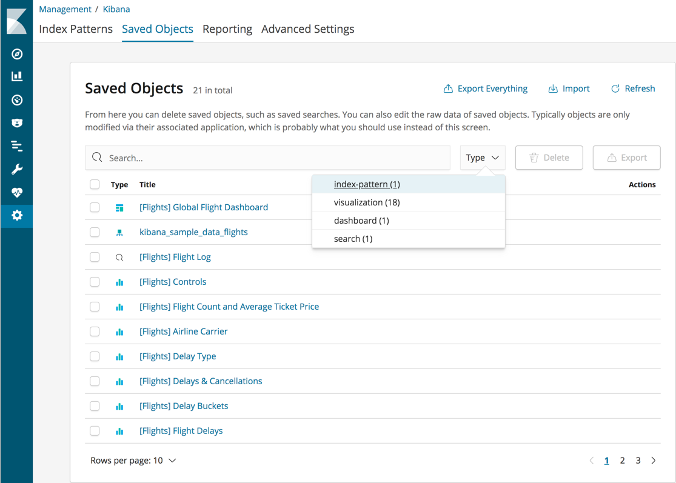Click the Export Everything button
676x483 pixels.
(486, 88)
